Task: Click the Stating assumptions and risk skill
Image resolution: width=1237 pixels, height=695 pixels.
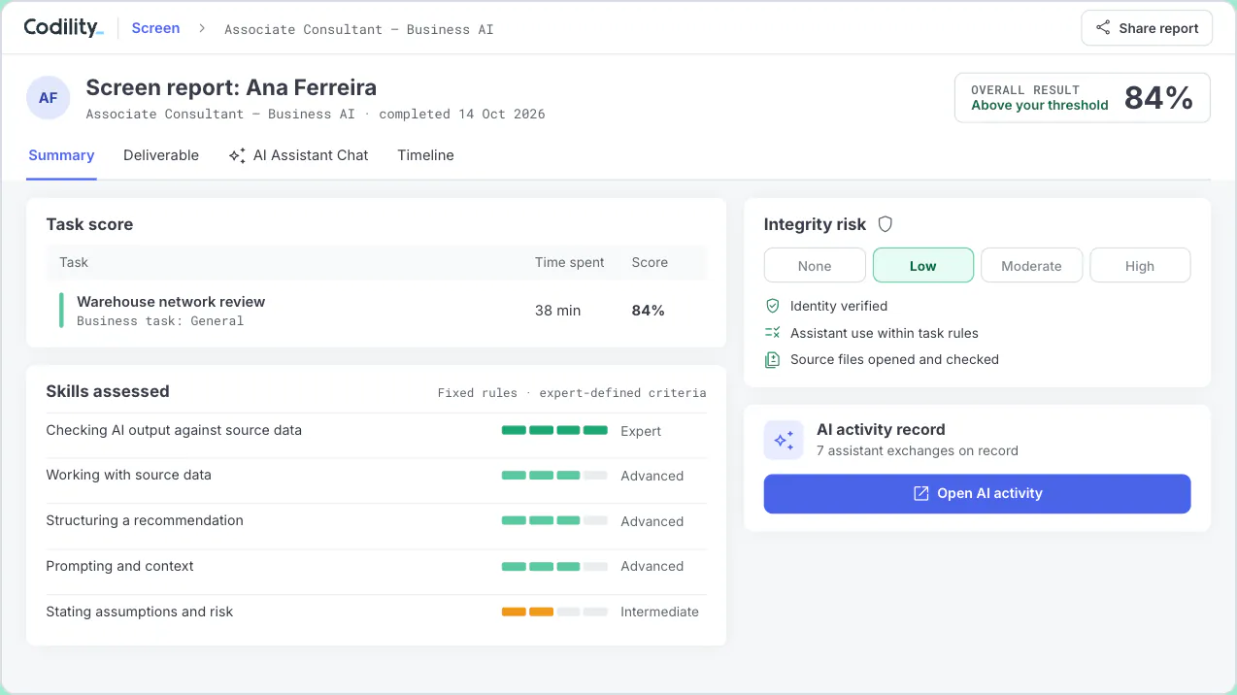Action: coord(140,612)
